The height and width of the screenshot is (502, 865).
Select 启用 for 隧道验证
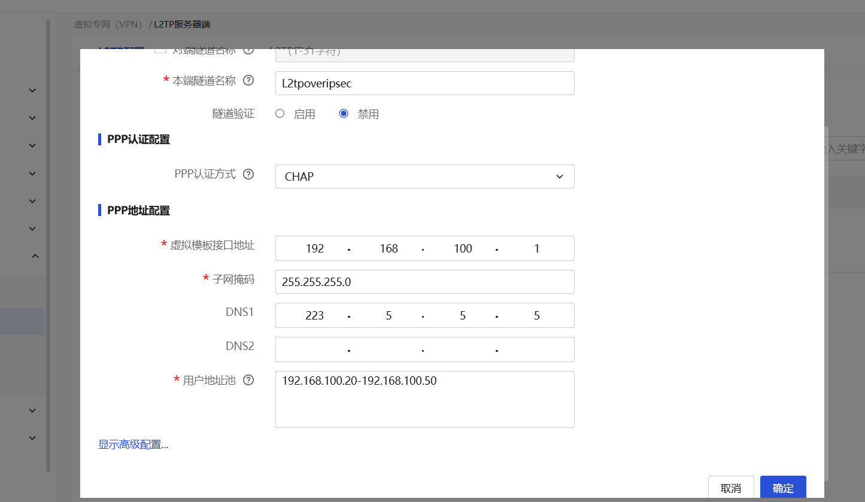pos(280,114)
